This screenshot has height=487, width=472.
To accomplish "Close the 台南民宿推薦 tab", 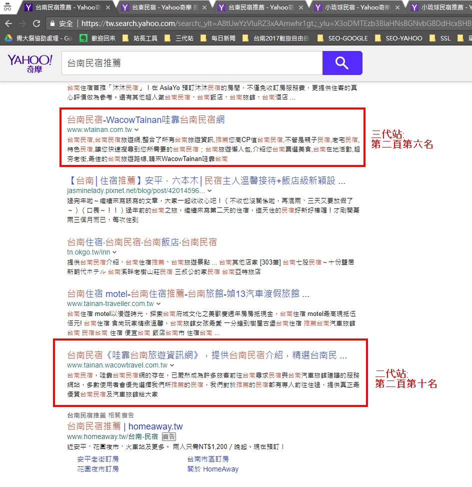I will [108, 7].
